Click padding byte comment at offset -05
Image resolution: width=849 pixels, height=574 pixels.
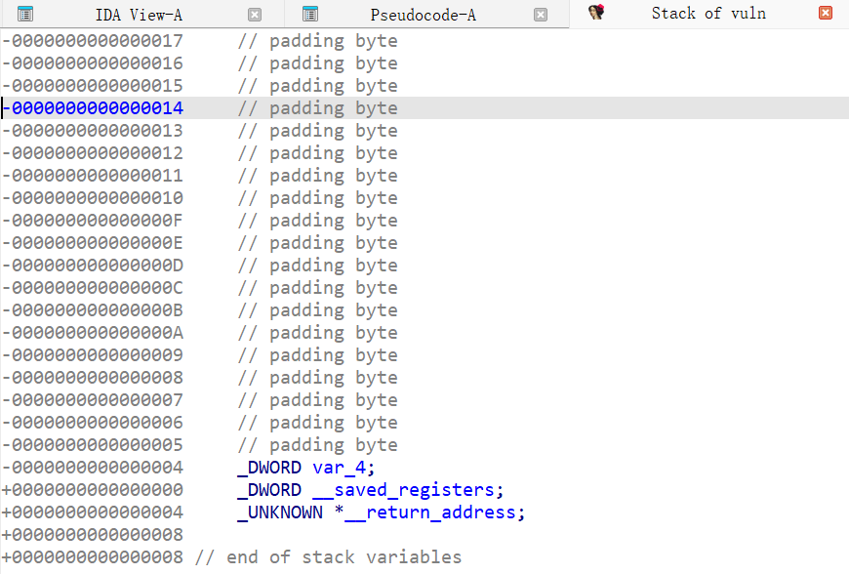tap(318, 445)
